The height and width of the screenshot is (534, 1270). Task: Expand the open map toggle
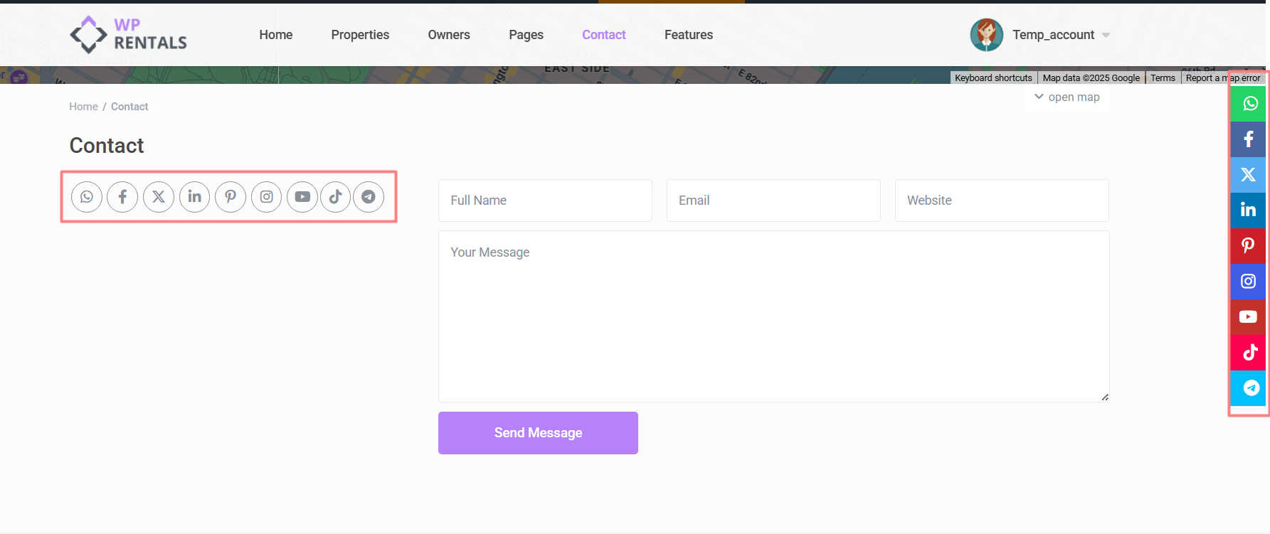[1067, 97]
